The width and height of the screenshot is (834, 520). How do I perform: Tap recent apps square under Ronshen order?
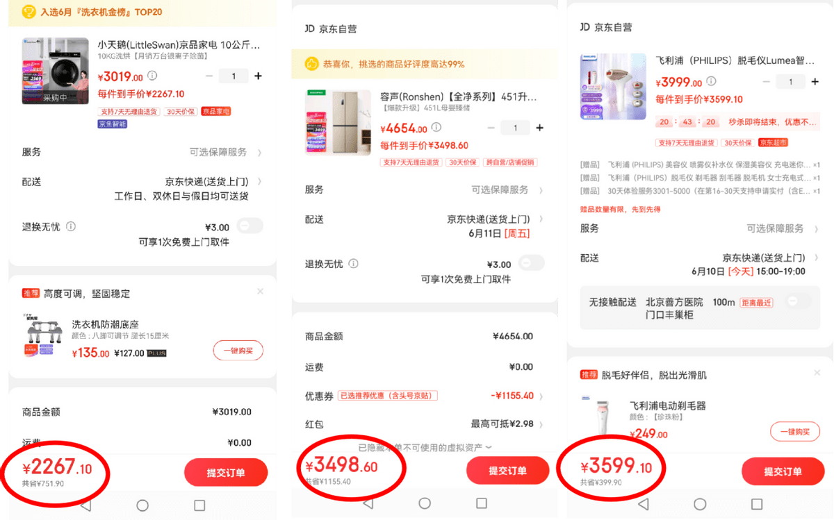[482, 503]
